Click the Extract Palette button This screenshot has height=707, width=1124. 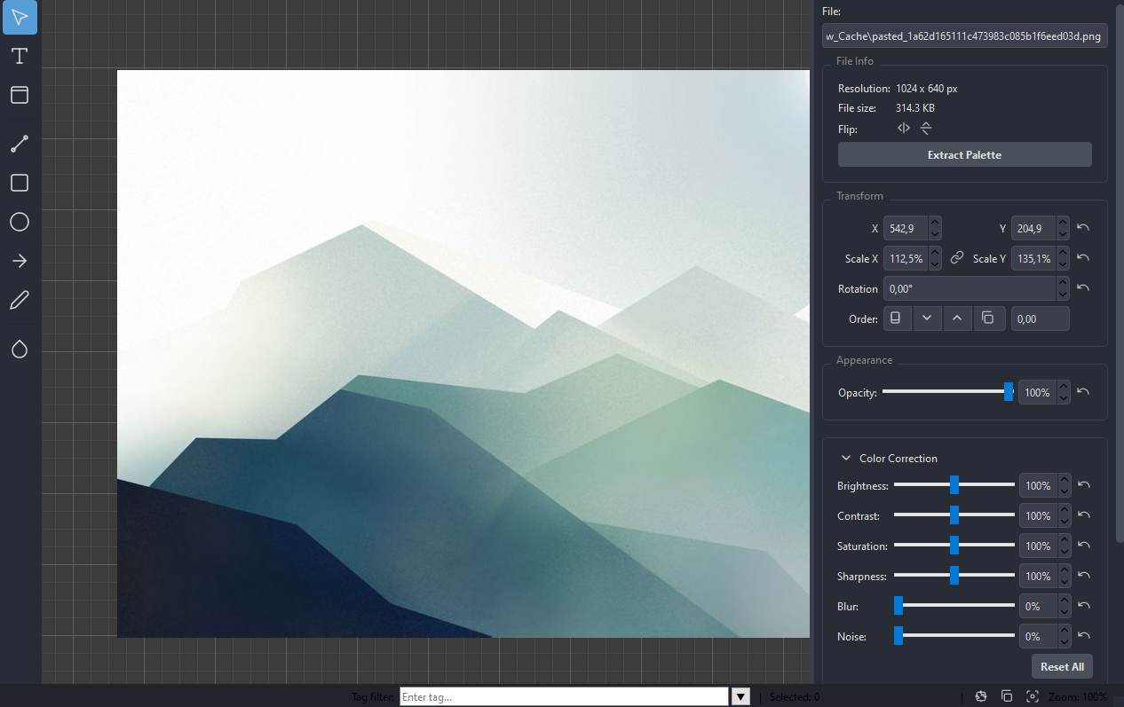click(x=964, y=155)
